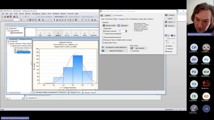Click the Summary button
Image resolution: width=214 pixels, height=120 pixels.
[170, 15]
